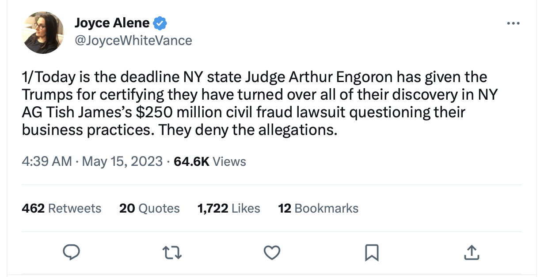This screenshot has width=548, height=277.
Task: Click the share upload arrow icon
Action: pyautogui.click(x=472, y=252)
